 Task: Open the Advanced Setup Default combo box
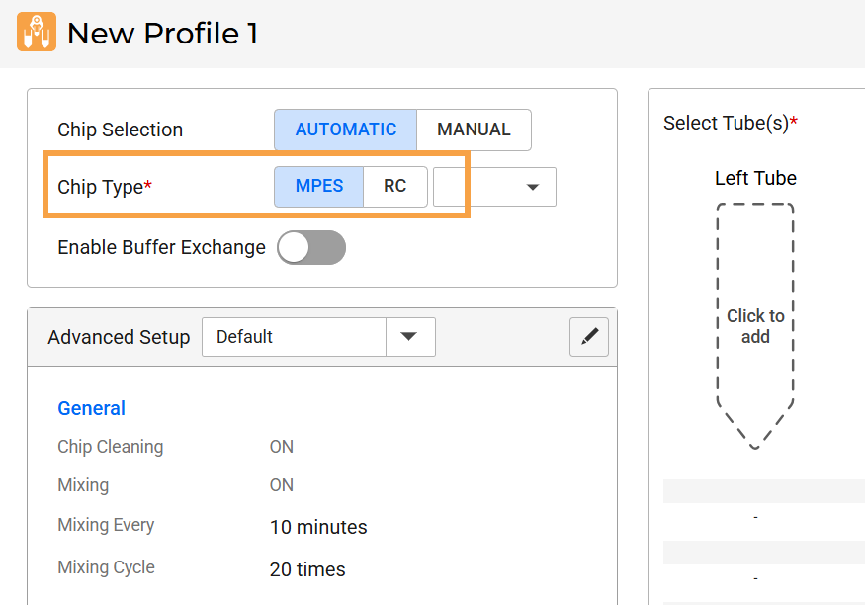(x=294, y=337)
